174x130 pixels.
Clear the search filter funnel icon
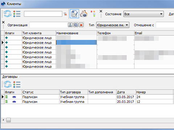(x=65, y=14)
